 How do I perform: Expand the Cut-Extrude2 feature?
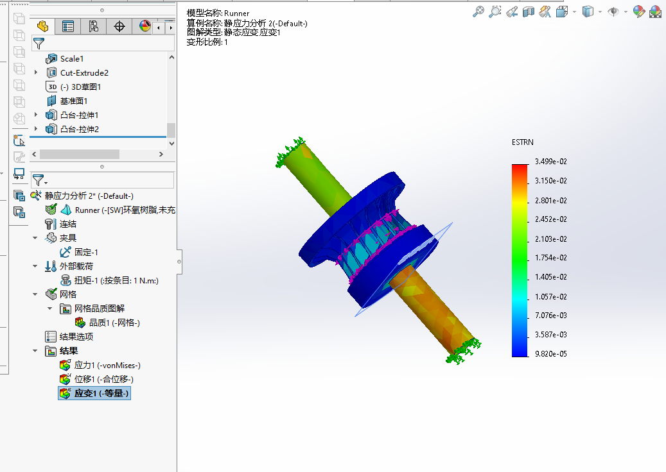pos(36,72)
